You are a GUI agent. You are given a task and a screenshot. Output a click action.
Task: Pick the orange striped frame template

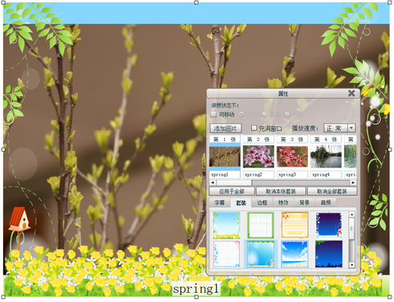point(295,226)
